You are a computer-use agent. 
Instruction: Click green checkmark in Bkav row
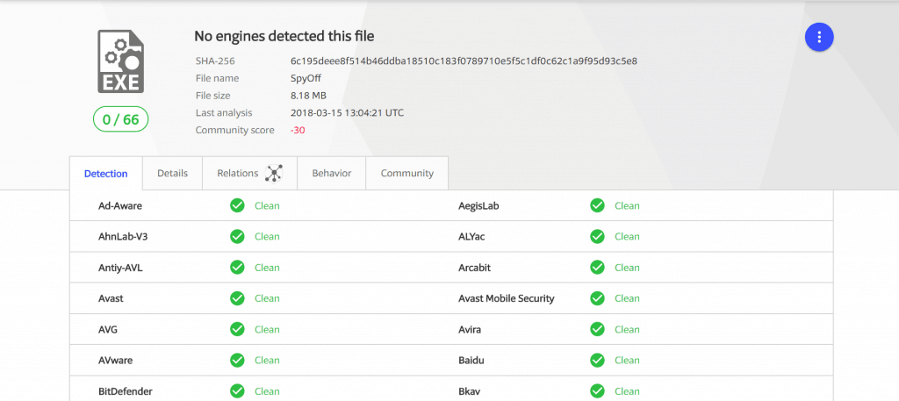(597, 391)
